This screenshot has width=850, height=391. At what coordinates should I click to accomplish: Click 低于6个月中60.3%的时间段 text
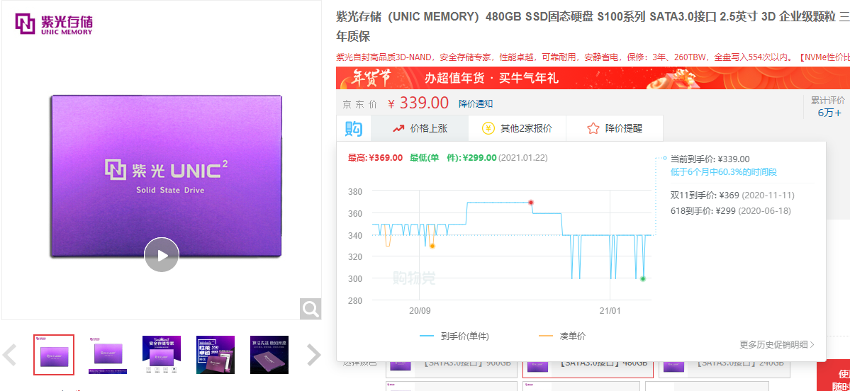724,172
